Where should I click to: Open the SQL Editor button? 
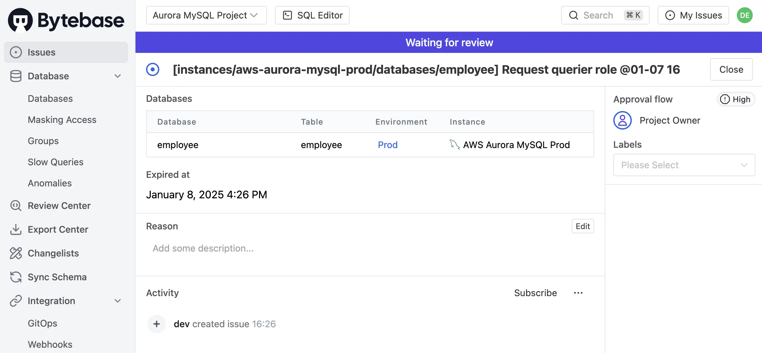[x=312, y=15]
